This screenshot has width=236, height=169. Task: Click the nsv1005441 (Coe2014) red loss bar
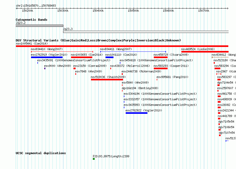(x=122, y=46)
